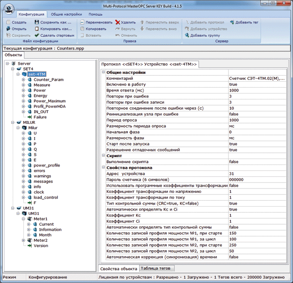
Task: Click the Добавить протокол button
Action: point(205,23)
